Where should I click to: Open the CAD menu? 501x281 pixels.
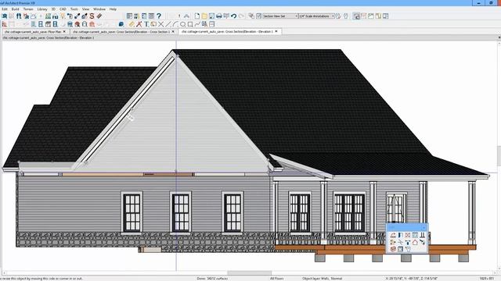click(63, 9)
